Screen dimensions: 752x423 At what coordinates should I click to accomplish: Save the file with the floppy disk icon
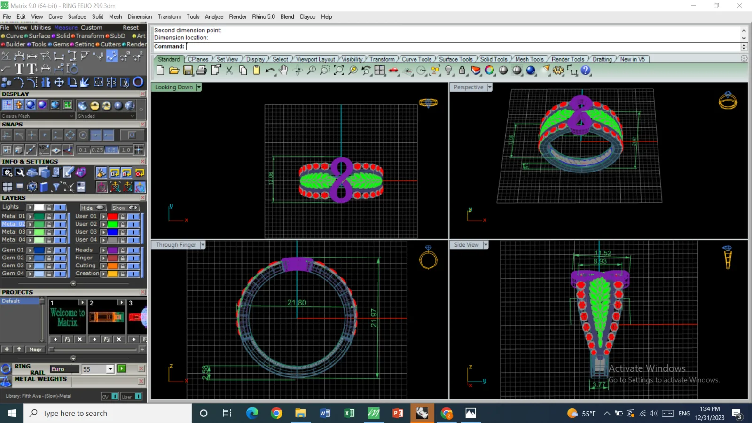[188, 70]
